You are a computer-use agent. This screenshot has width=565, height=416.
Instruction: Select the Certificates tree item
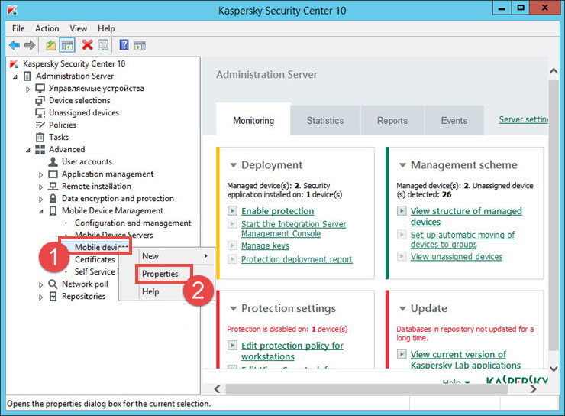tap(95, 260)
